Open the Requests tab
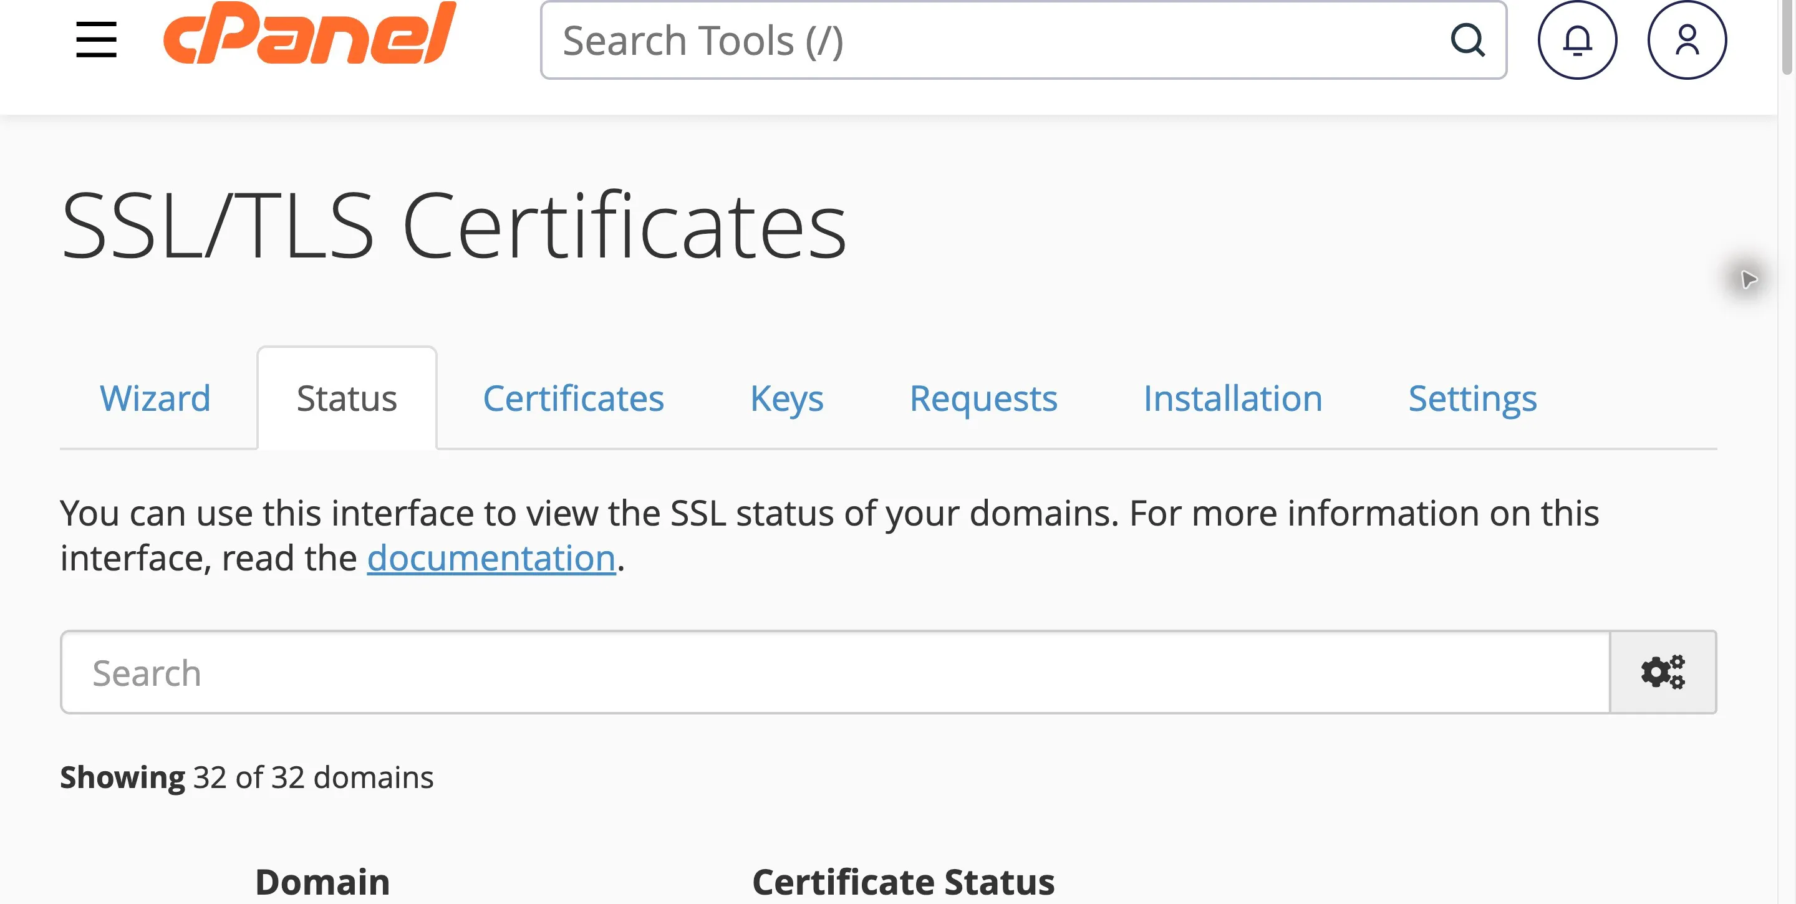The width and height of the screenshot is (1796, 904). (x=983, y=398)
